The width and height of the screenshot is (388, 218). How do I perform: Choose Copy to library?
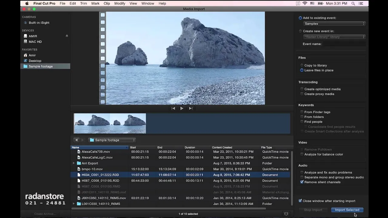302,65
